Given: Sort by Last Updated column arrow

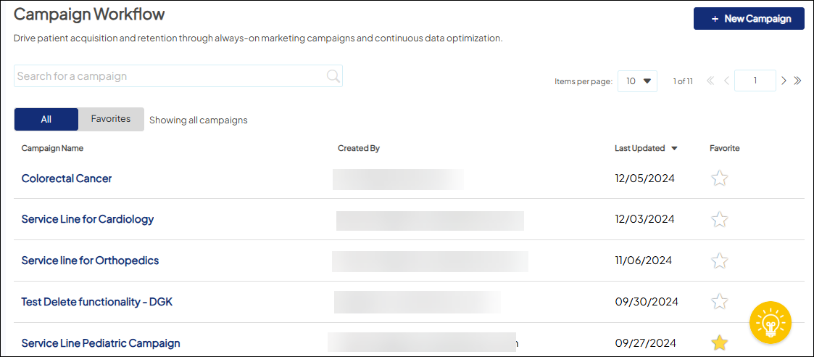Looking at the screenshot, I should [x=674, y=149].
